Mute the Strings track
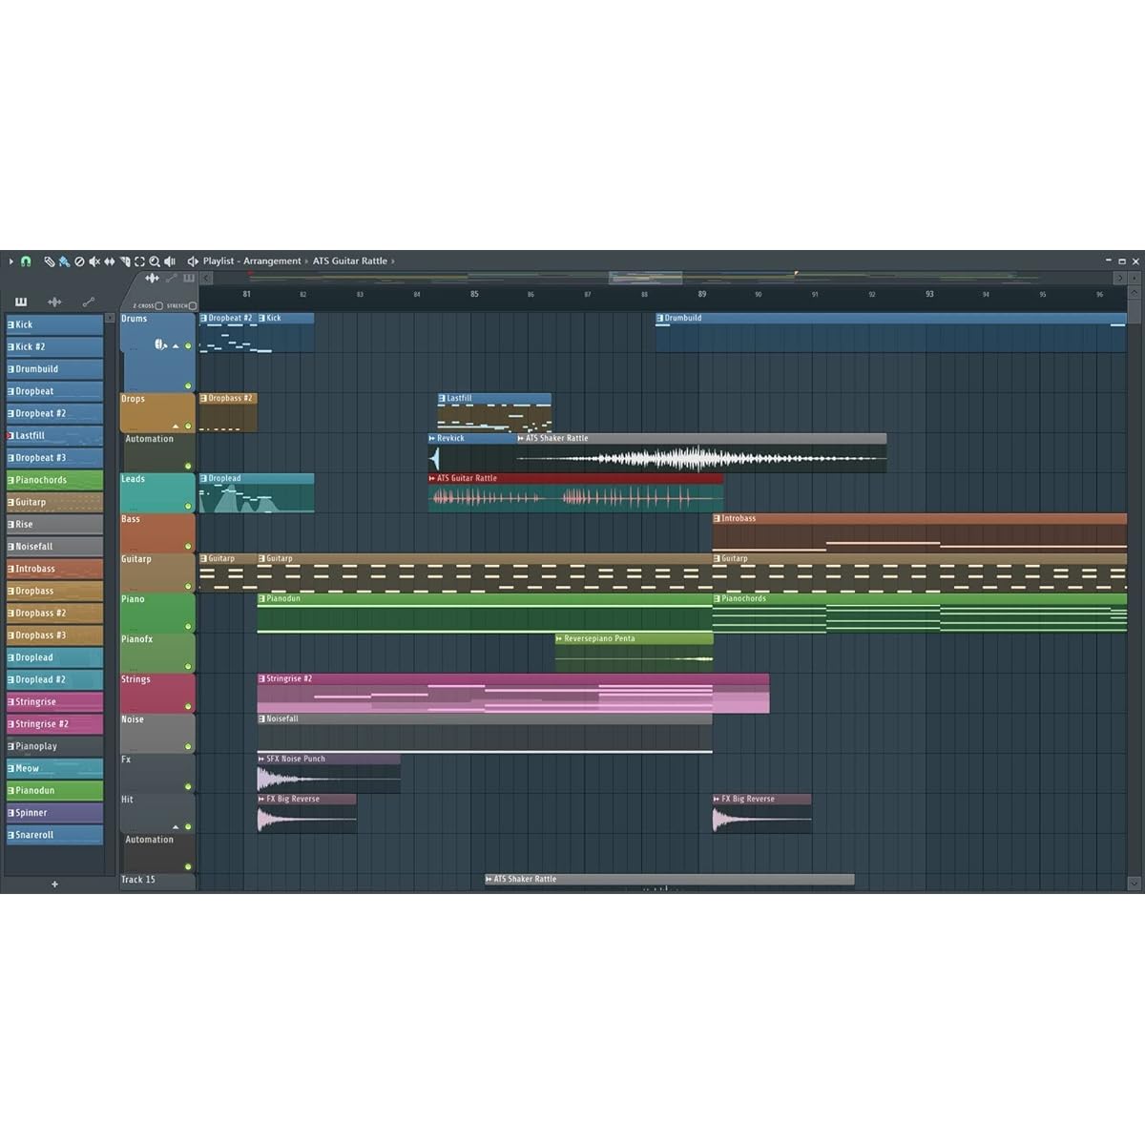This screenshot has width=1145, height=1145. click(188, 707)
